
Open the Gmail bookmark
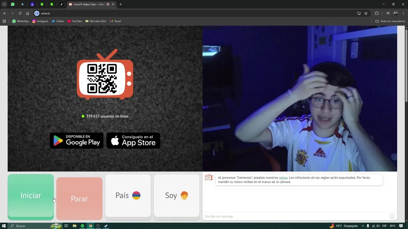click(115, 21)
